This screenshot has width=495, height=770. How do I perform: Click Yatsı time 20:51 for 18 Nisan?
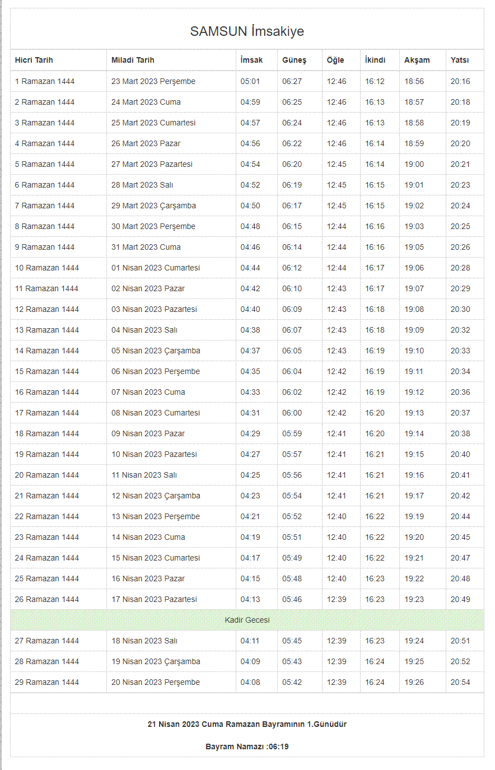[x=460, y=641]
